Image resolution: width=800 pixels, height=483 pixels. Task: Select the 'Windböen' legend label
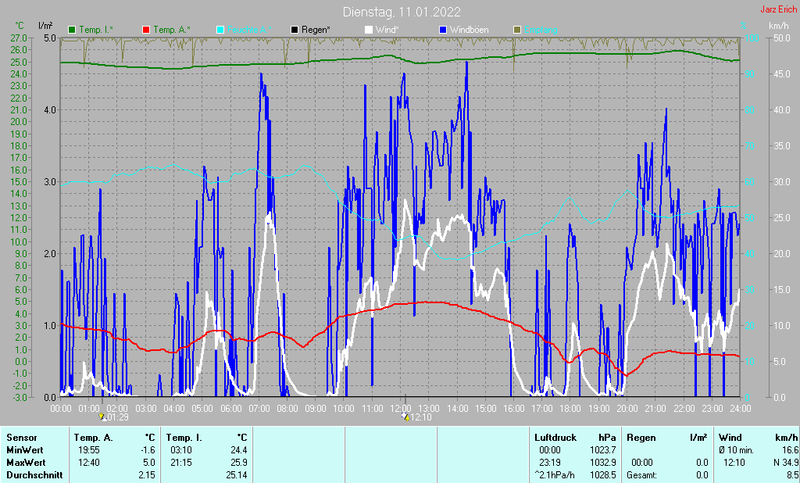[x=470, y=30]
